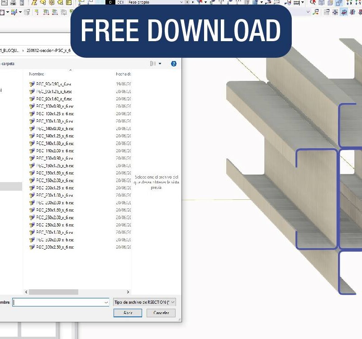The height and width of the screenshot is (339, 362).
Task: Click the blue help question mark icon
Action: pos(174,64)
